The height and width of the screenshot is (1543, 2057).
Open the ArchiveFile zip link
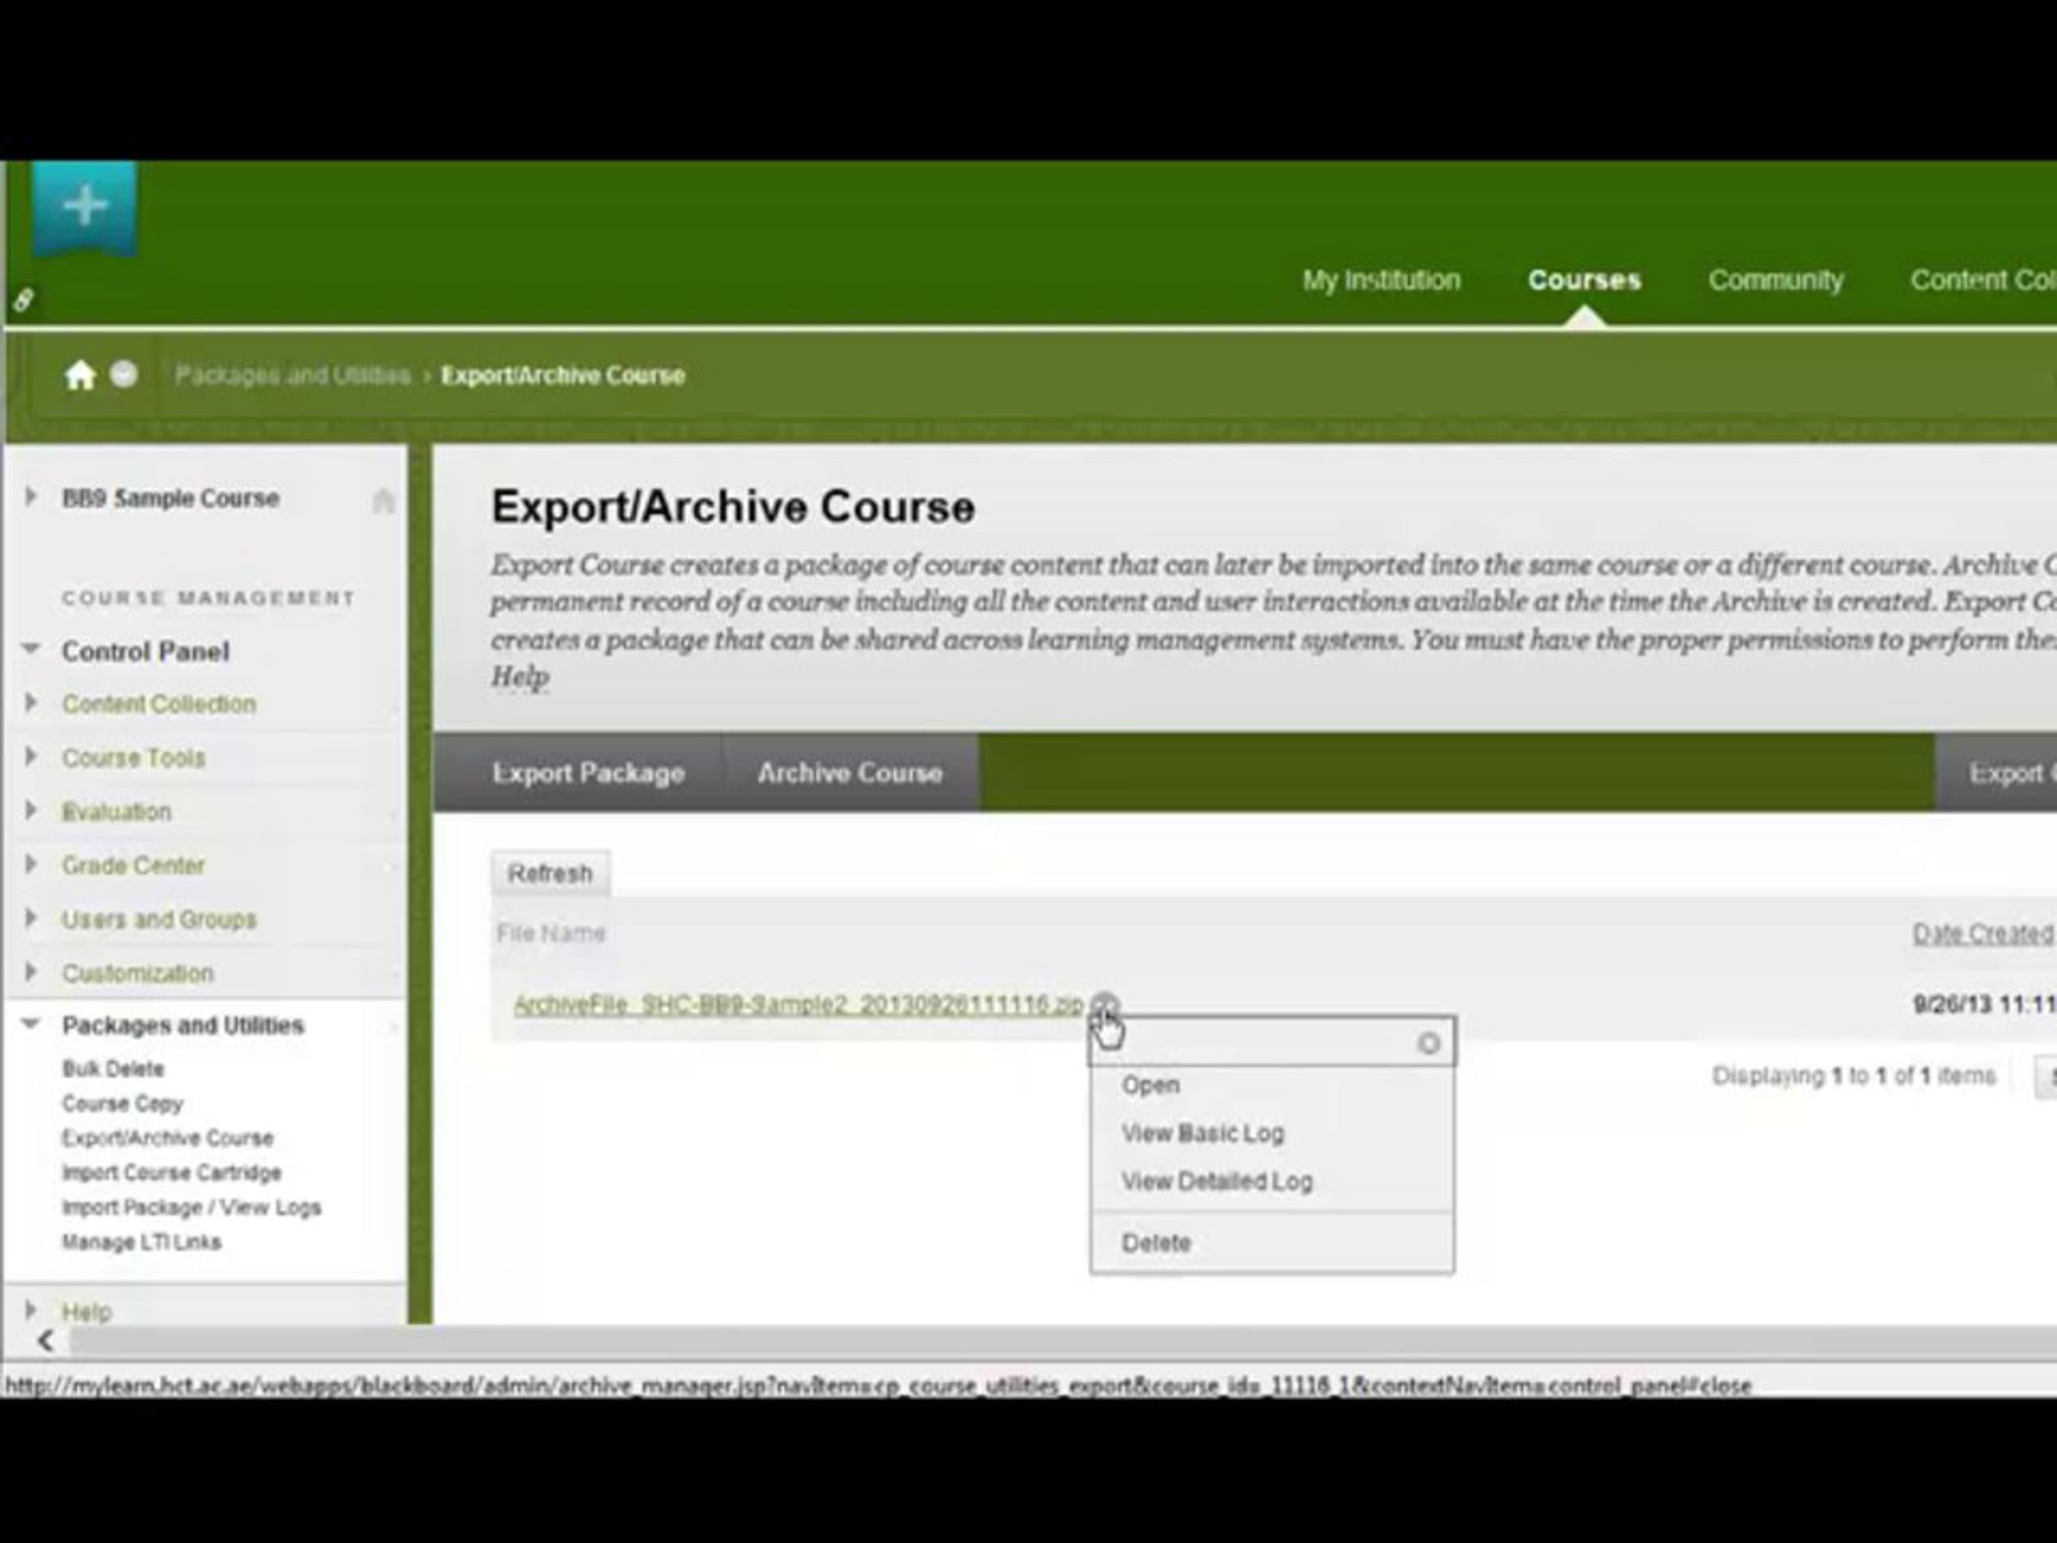(x=798, y=1005)
